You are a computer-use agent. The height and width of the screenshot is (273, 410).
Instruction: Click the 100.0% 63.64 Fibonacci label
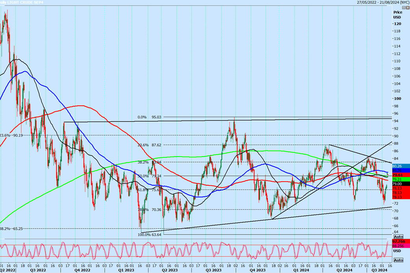tap(149, 234)
